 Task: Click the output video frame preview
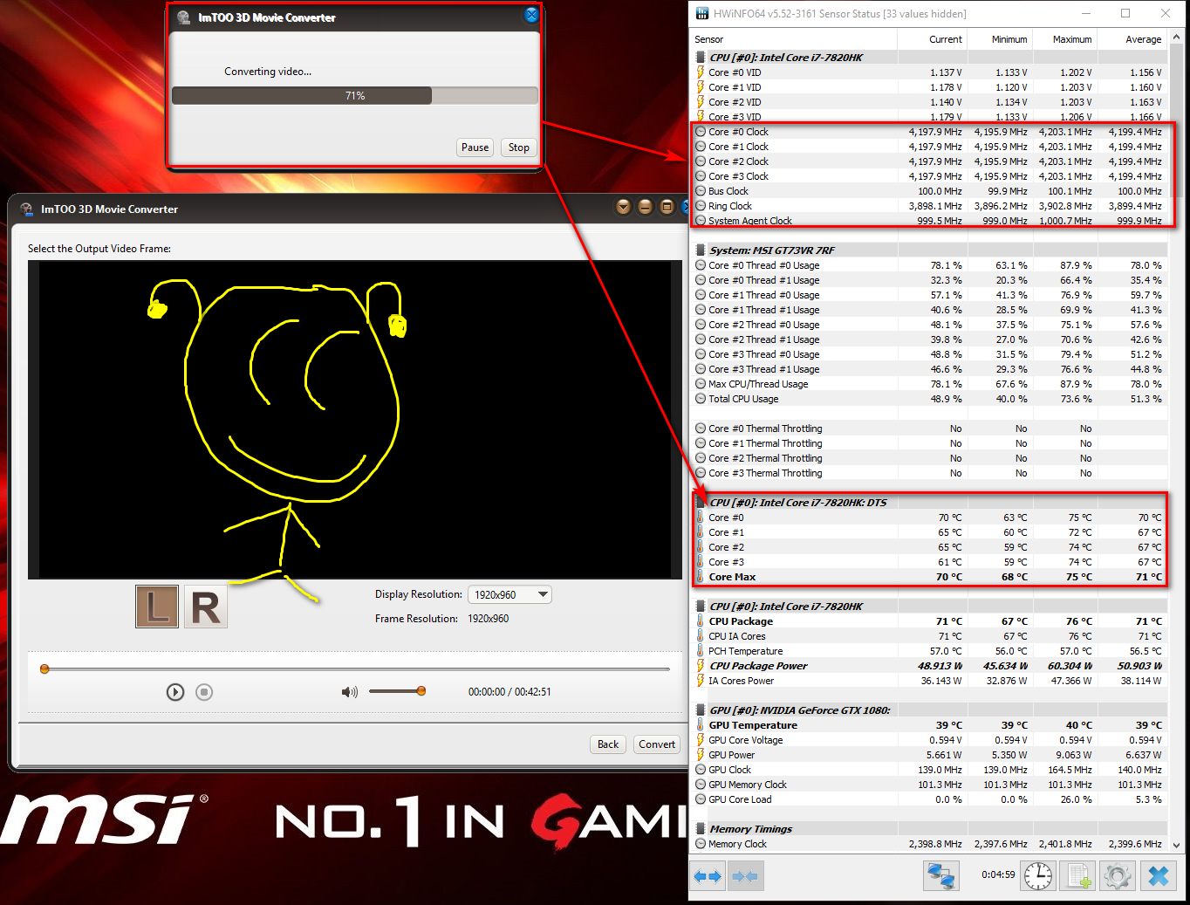point(355,420)
